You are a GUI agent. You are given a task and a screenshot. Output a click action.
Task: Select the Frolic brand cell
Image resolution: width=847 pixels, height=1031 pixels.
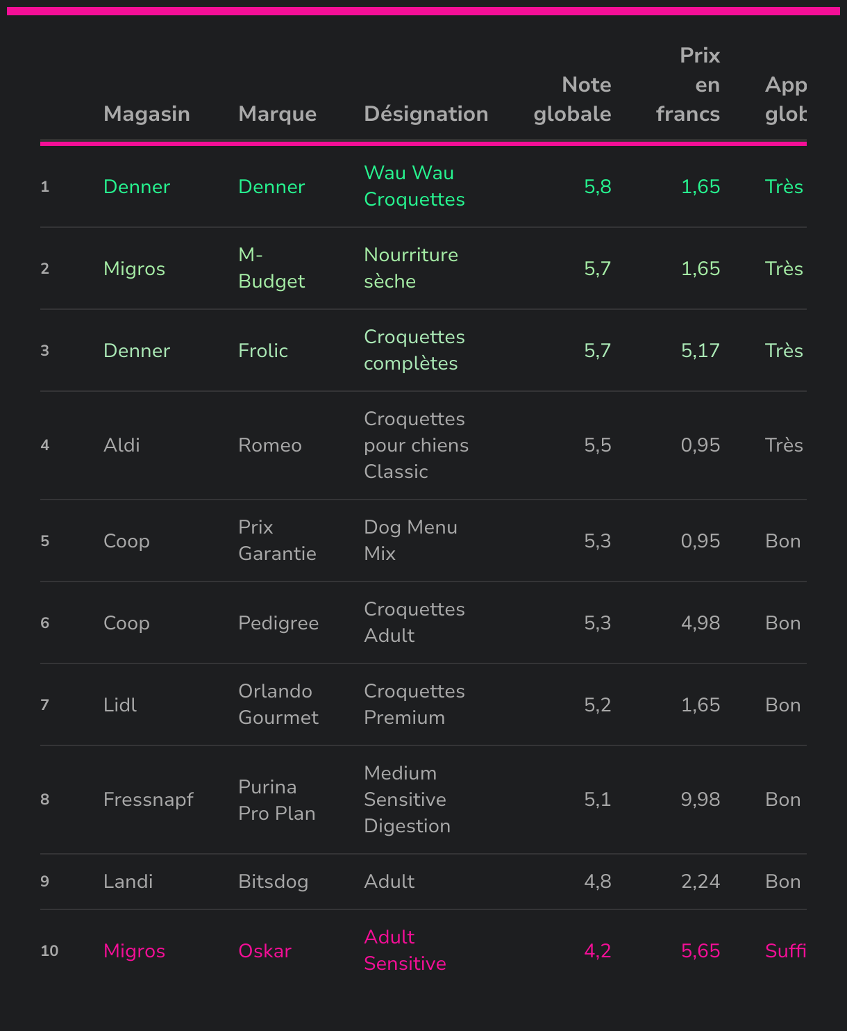[263, 350]
